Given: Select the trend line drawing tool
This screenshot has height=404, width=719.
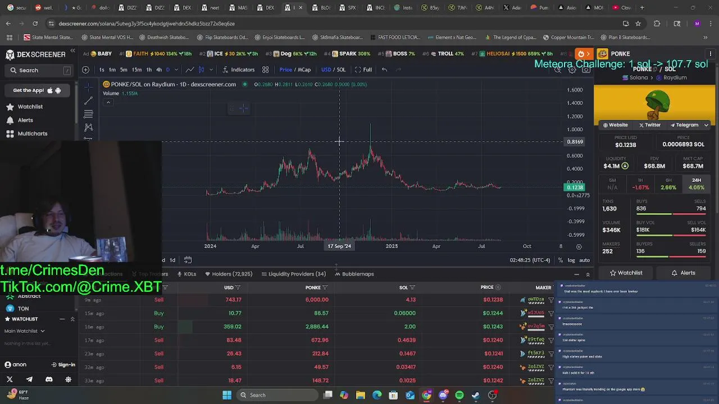Looking at the screenshot, I should pyautogui.click(x=88, y=101).
